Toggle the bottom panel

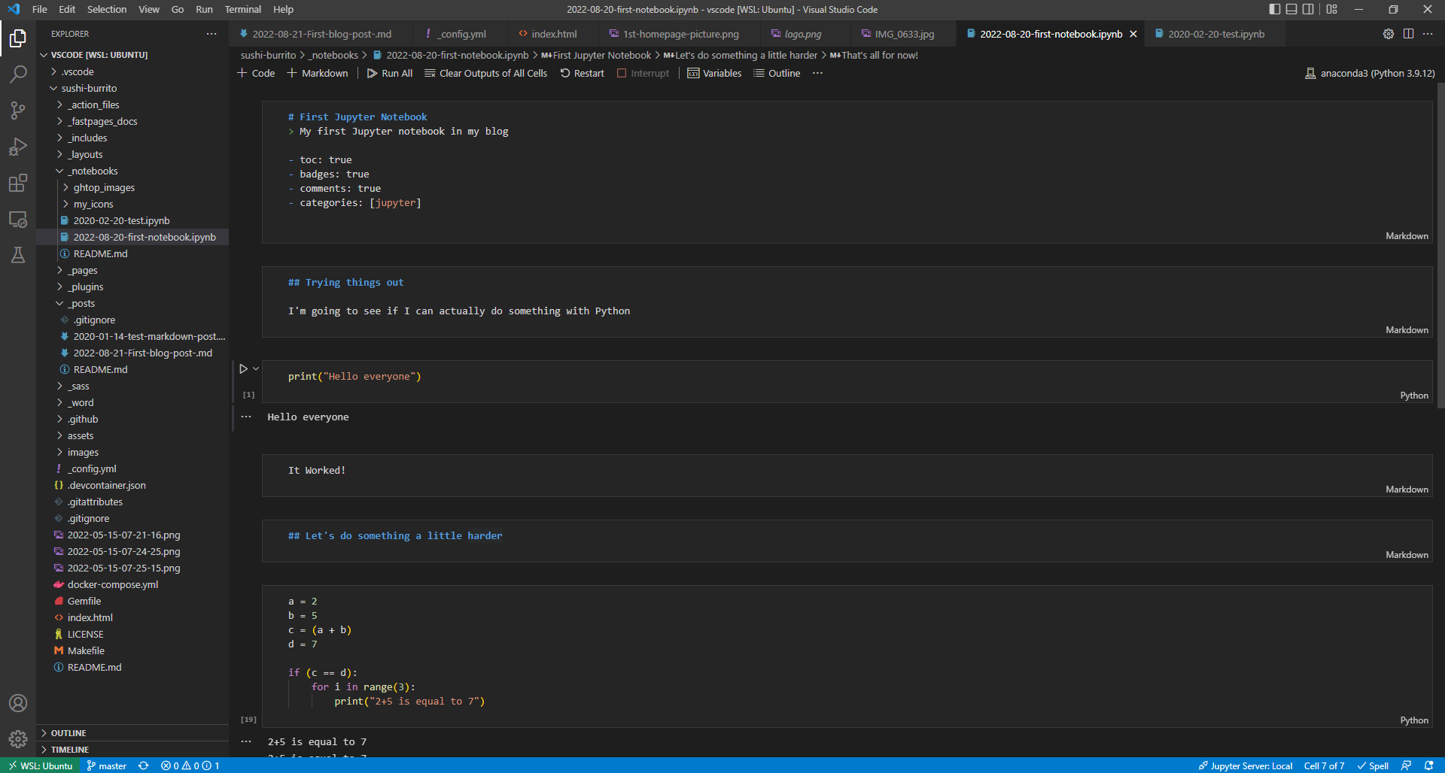pos(1291,9)
